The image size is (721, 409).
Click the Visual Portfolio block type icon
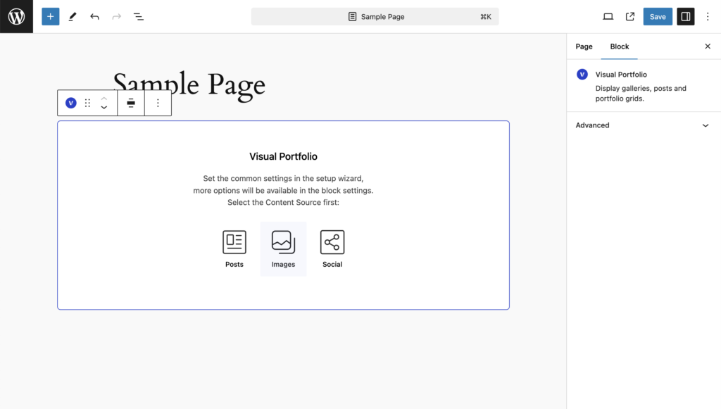pos(71,103)
